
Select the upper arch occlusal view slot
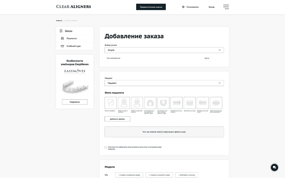click(x=150, y=103)
